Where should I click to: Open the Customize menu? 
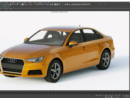[x=24, y=2]
